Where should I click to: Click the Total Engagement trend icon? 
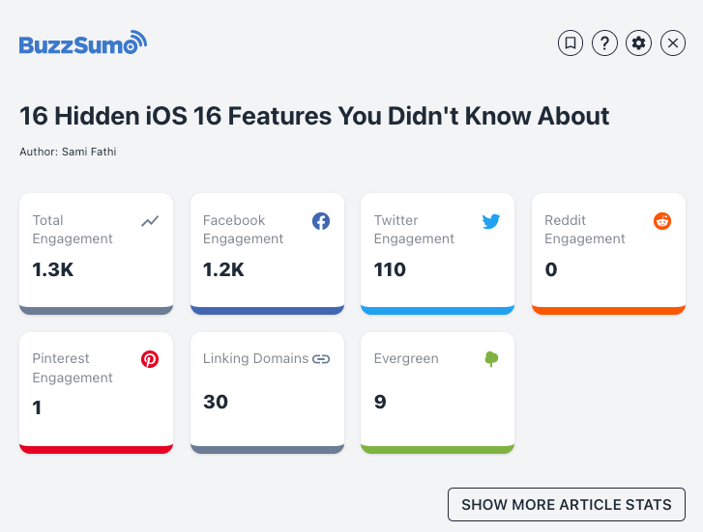pos(150,221)
